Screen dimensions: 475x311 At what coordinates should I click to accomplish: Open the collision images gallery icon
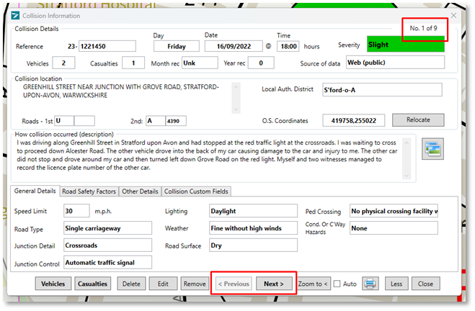[432, 148]
